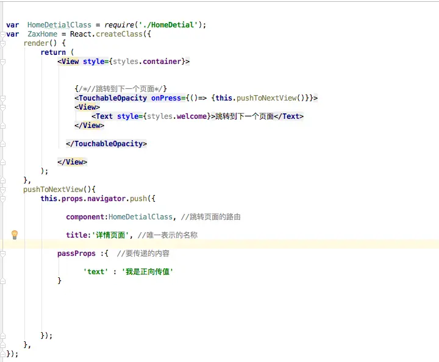Click HomeDetialClass after component:

click(141, 217)
